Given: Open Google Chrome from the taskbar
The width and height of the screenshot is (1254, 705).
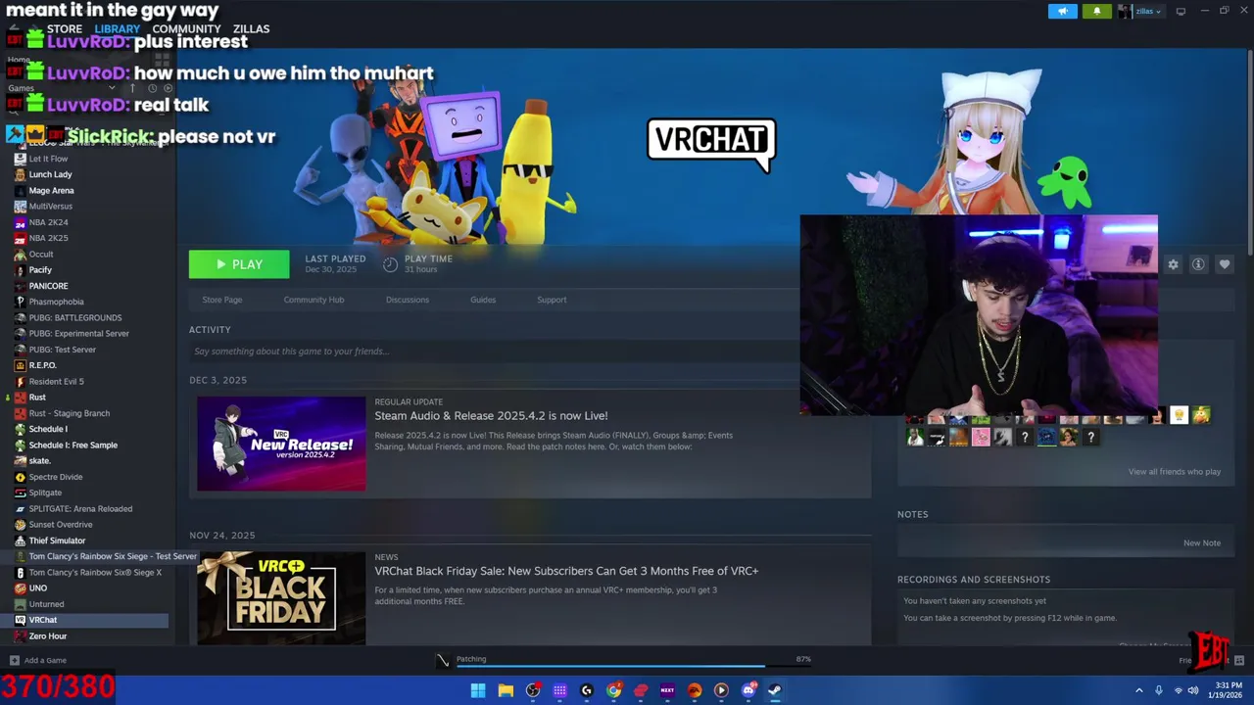Looking at the screenshot, I should [x=613, y=690].
